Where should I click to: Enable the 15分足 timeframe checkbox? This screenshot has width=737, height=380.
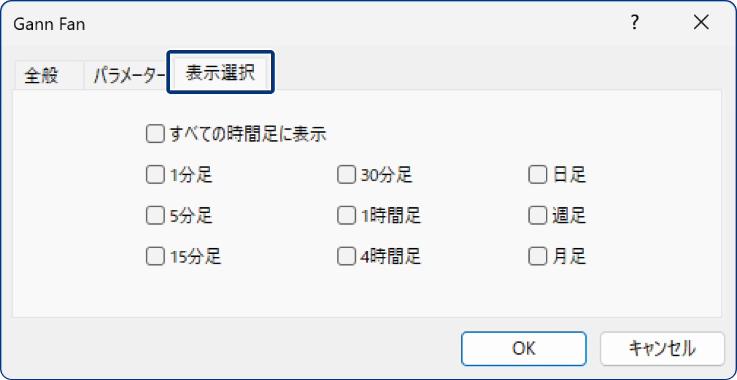point(155,256)
